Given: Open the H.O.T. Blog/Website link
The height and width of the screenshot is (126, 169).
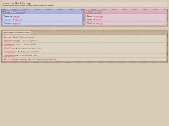Looking at the screenshot, I should point(12,41).
